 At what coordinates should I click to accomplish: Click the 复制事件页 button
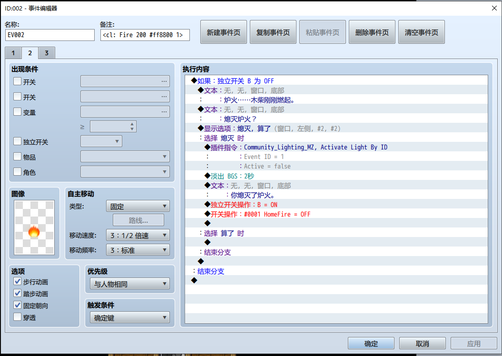click(x=273, y=32)
